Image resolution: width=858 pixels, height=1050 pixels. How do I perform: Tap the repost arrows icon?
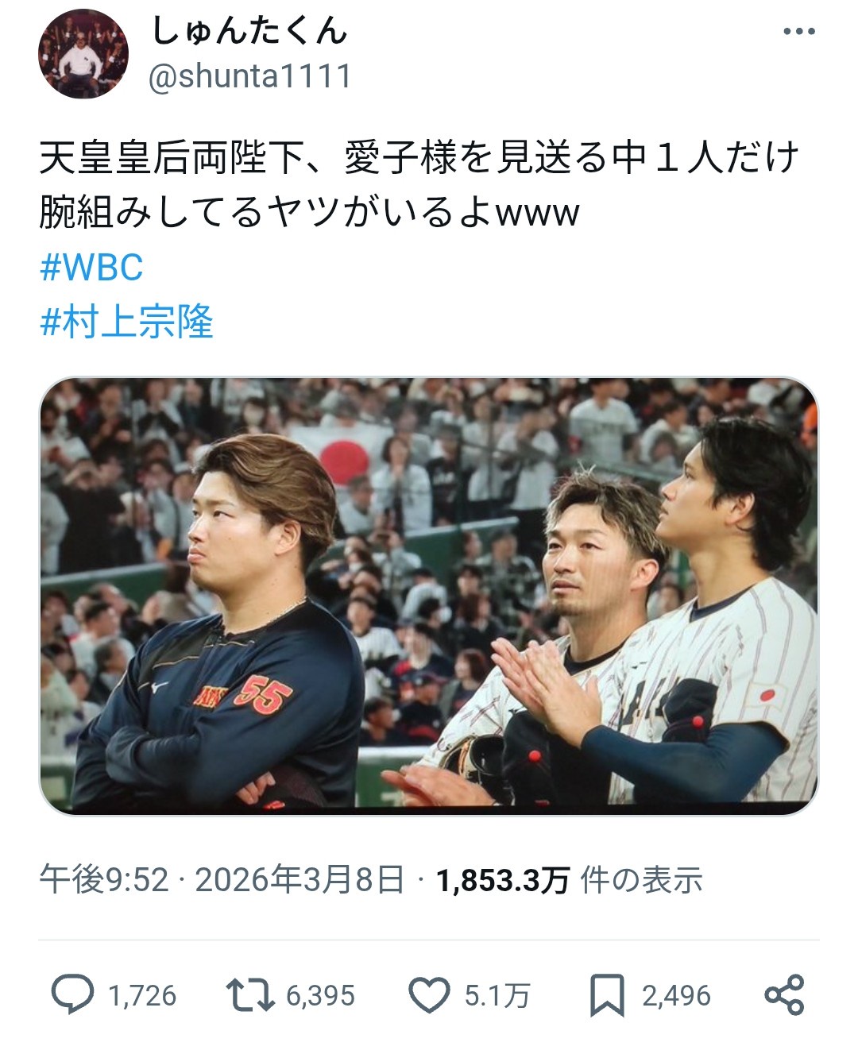click(250, 995)
